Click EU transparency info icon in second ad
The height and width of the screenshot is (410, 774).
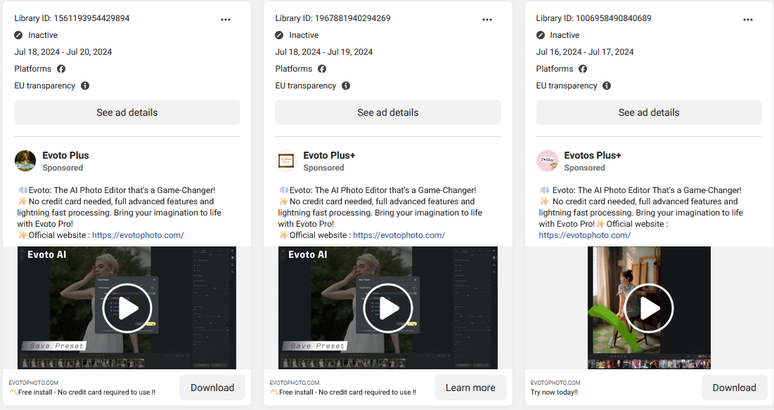346,86
